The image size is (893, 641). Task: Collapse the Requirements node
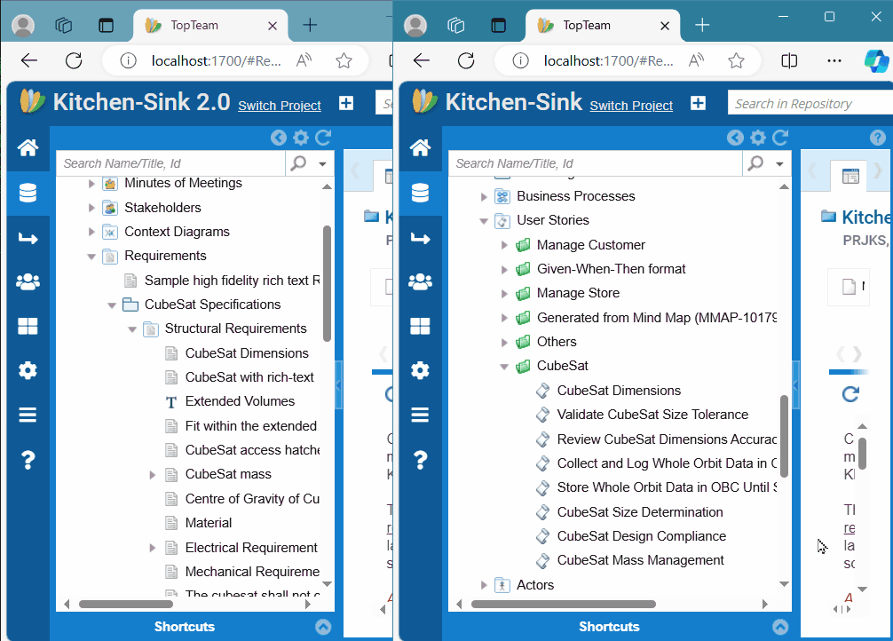[91, 257]
